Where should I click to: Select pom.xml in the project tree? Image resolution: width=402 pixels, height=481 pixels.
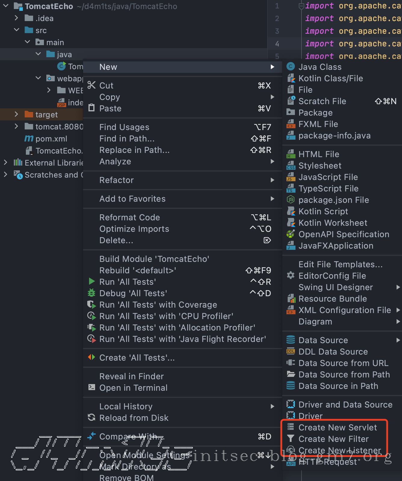click(51, 139)
